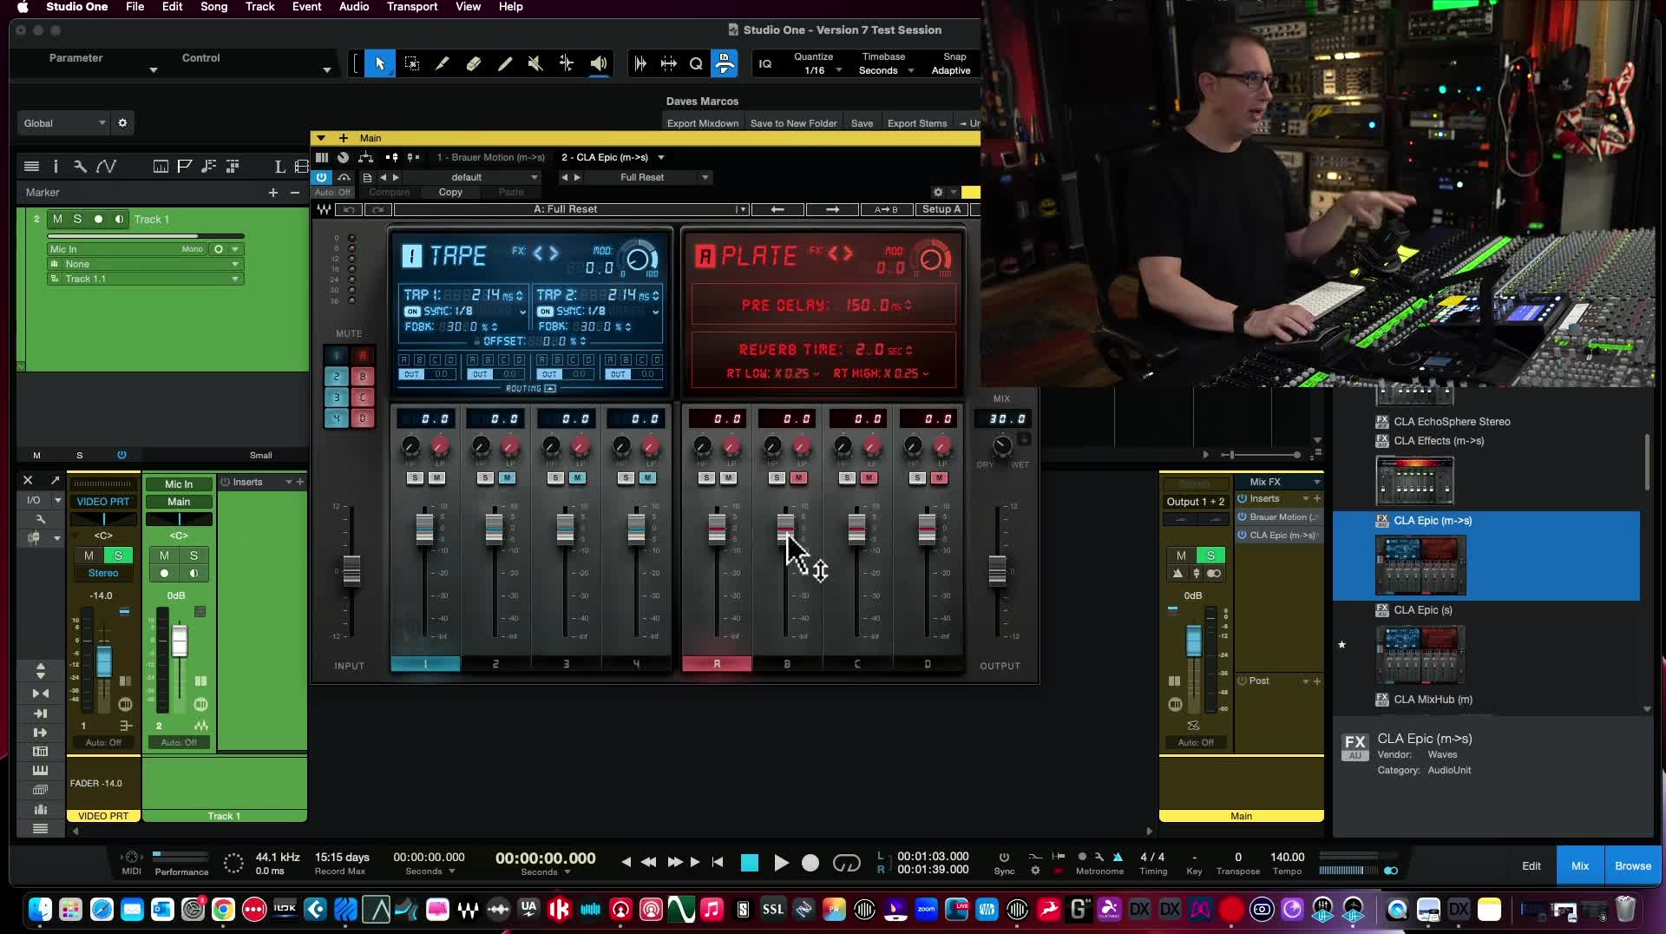Viewport: 1666px width, 934px height.
Task: Click the IQ input quantize button
Action: pos(765,63)
